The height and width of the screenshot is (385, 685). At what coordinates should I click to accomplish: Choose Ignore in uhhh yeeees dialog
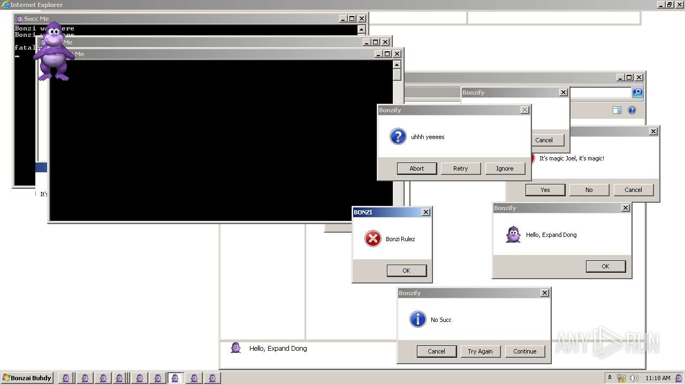coord(505,168)
